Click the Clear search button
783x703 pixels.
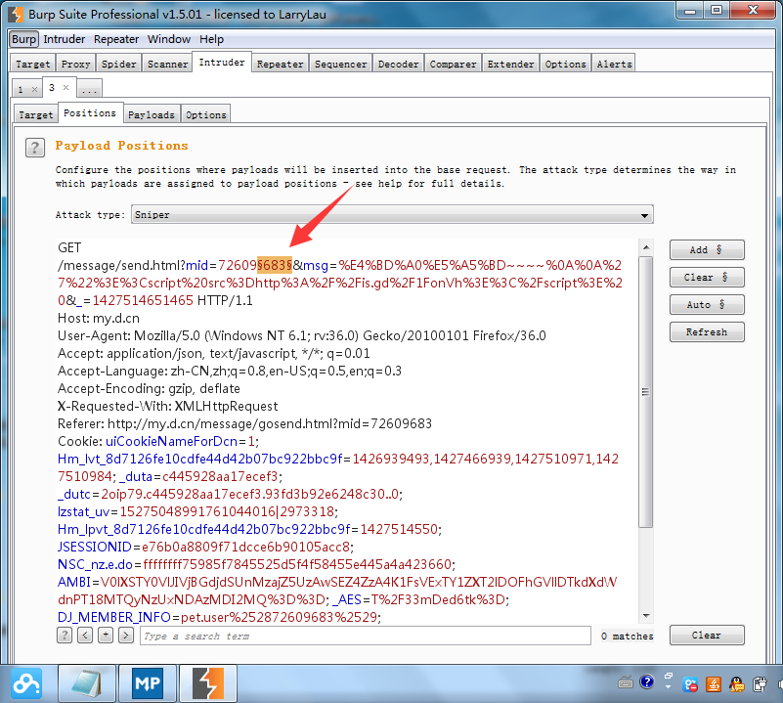point(707,636)
